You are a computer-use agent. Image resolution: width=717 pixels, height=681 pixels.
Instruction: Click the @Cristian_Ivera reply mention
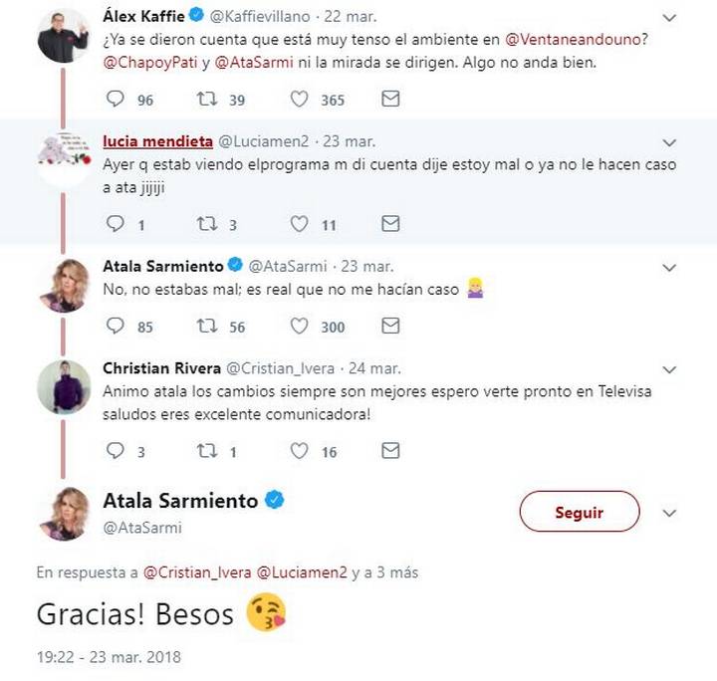point(197,572)
